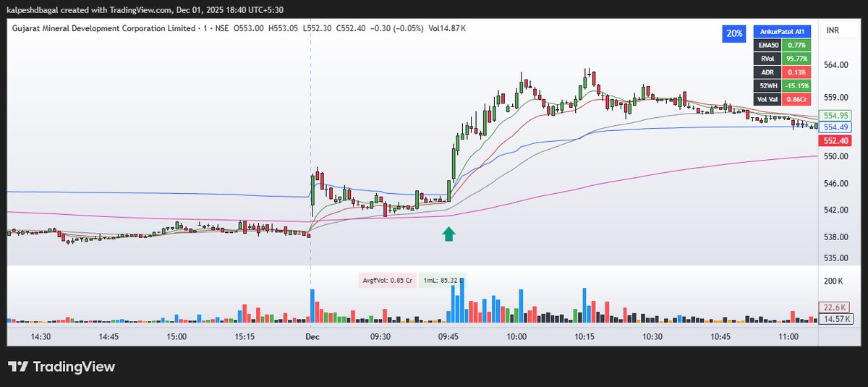Select the ADR label cell

point(767,72)
